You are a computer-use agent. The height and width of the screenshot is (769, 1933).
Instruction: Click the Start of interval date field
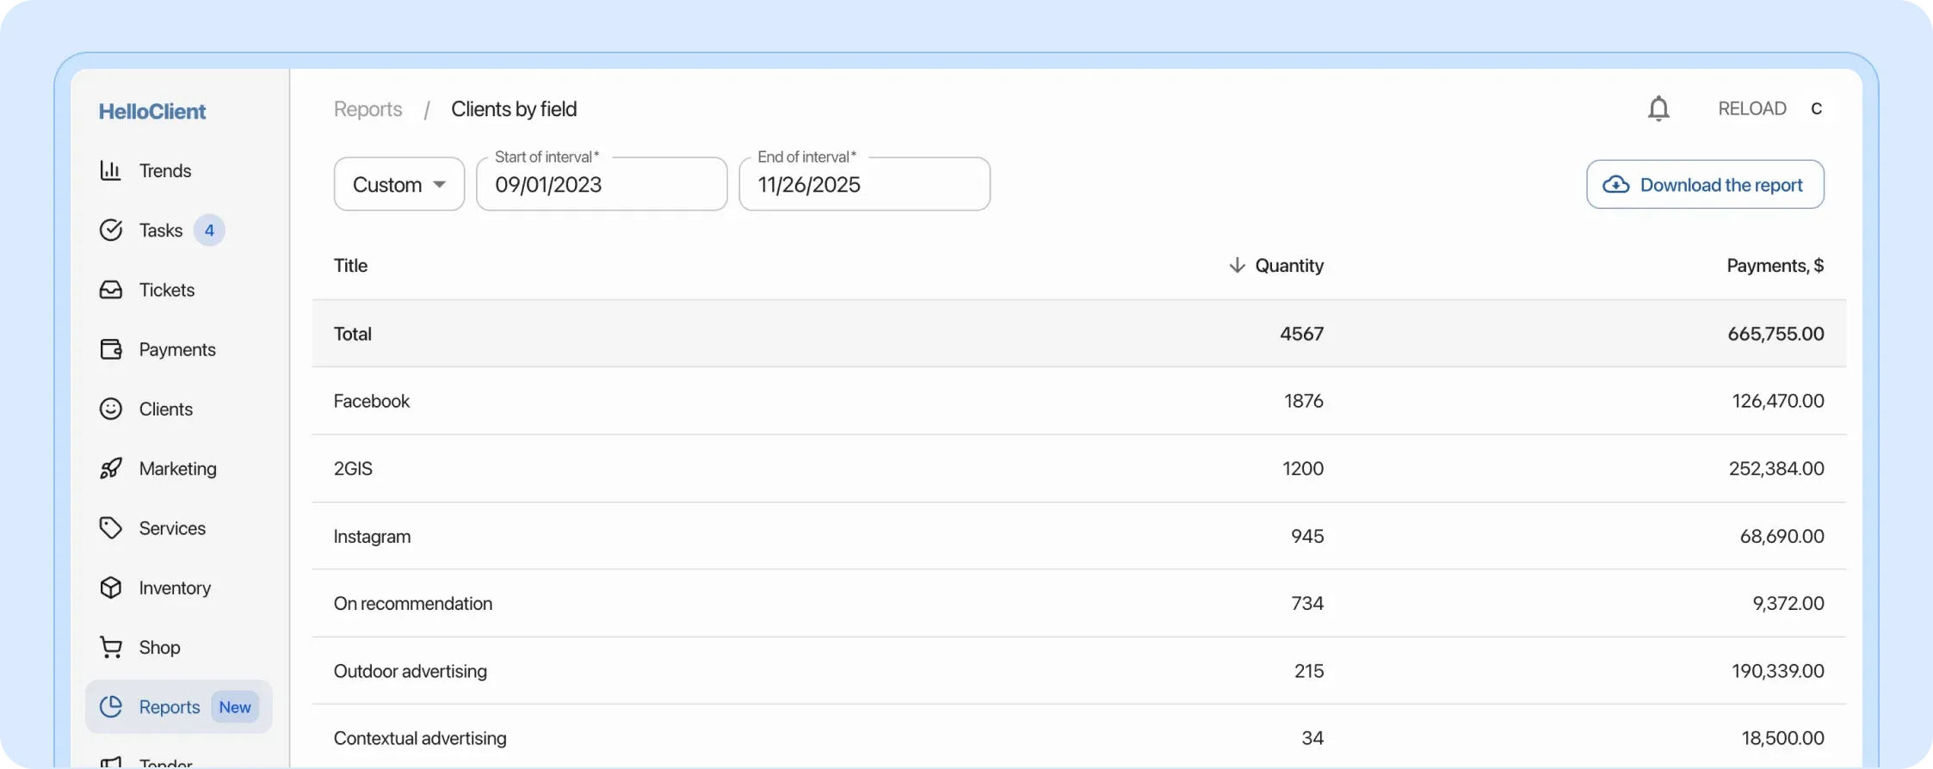(602, 184)
